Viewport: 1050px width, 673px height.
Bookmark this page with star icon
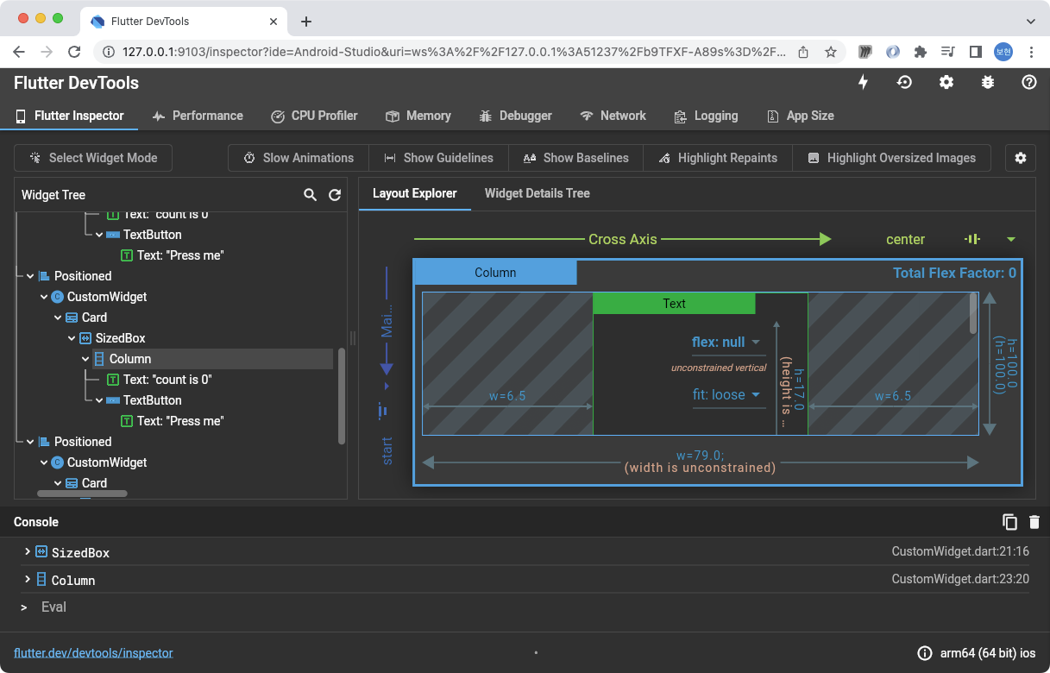point(831,52)
